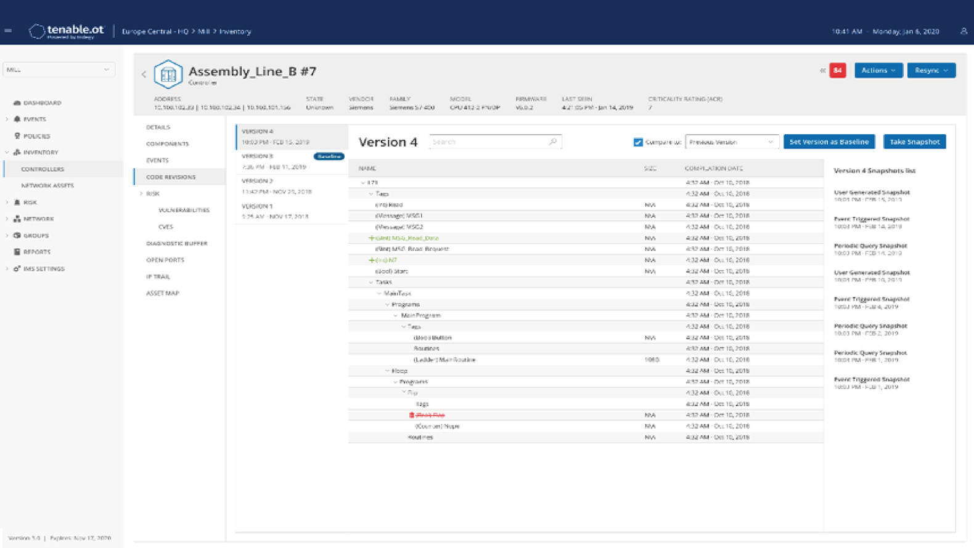Open the Previous Version dropdown

click(731, 142)
